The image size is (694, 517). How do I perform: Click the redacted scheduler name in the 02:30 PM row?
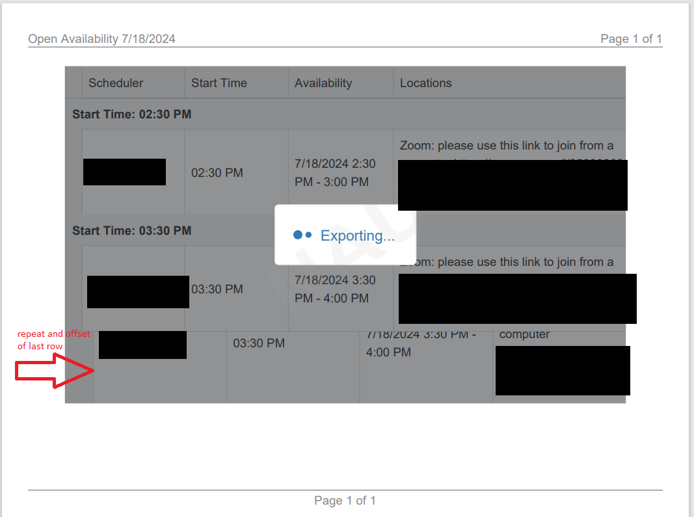tap(124, 172)
